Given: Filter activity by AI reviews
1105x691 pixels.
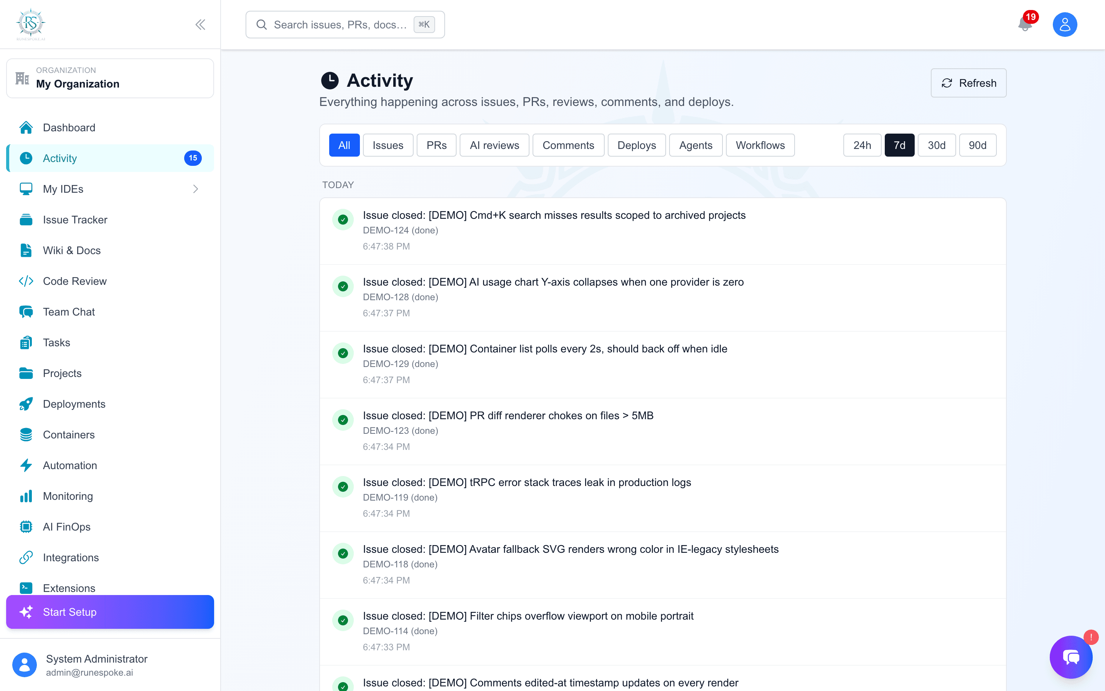Looking at the screenshot, I should (x=495, y=145).
